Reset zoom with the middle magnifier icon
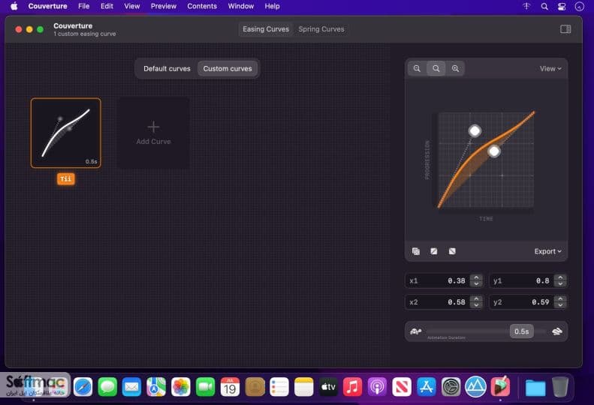This screenshot has width=594, height=405. click(x=436, y=68)
